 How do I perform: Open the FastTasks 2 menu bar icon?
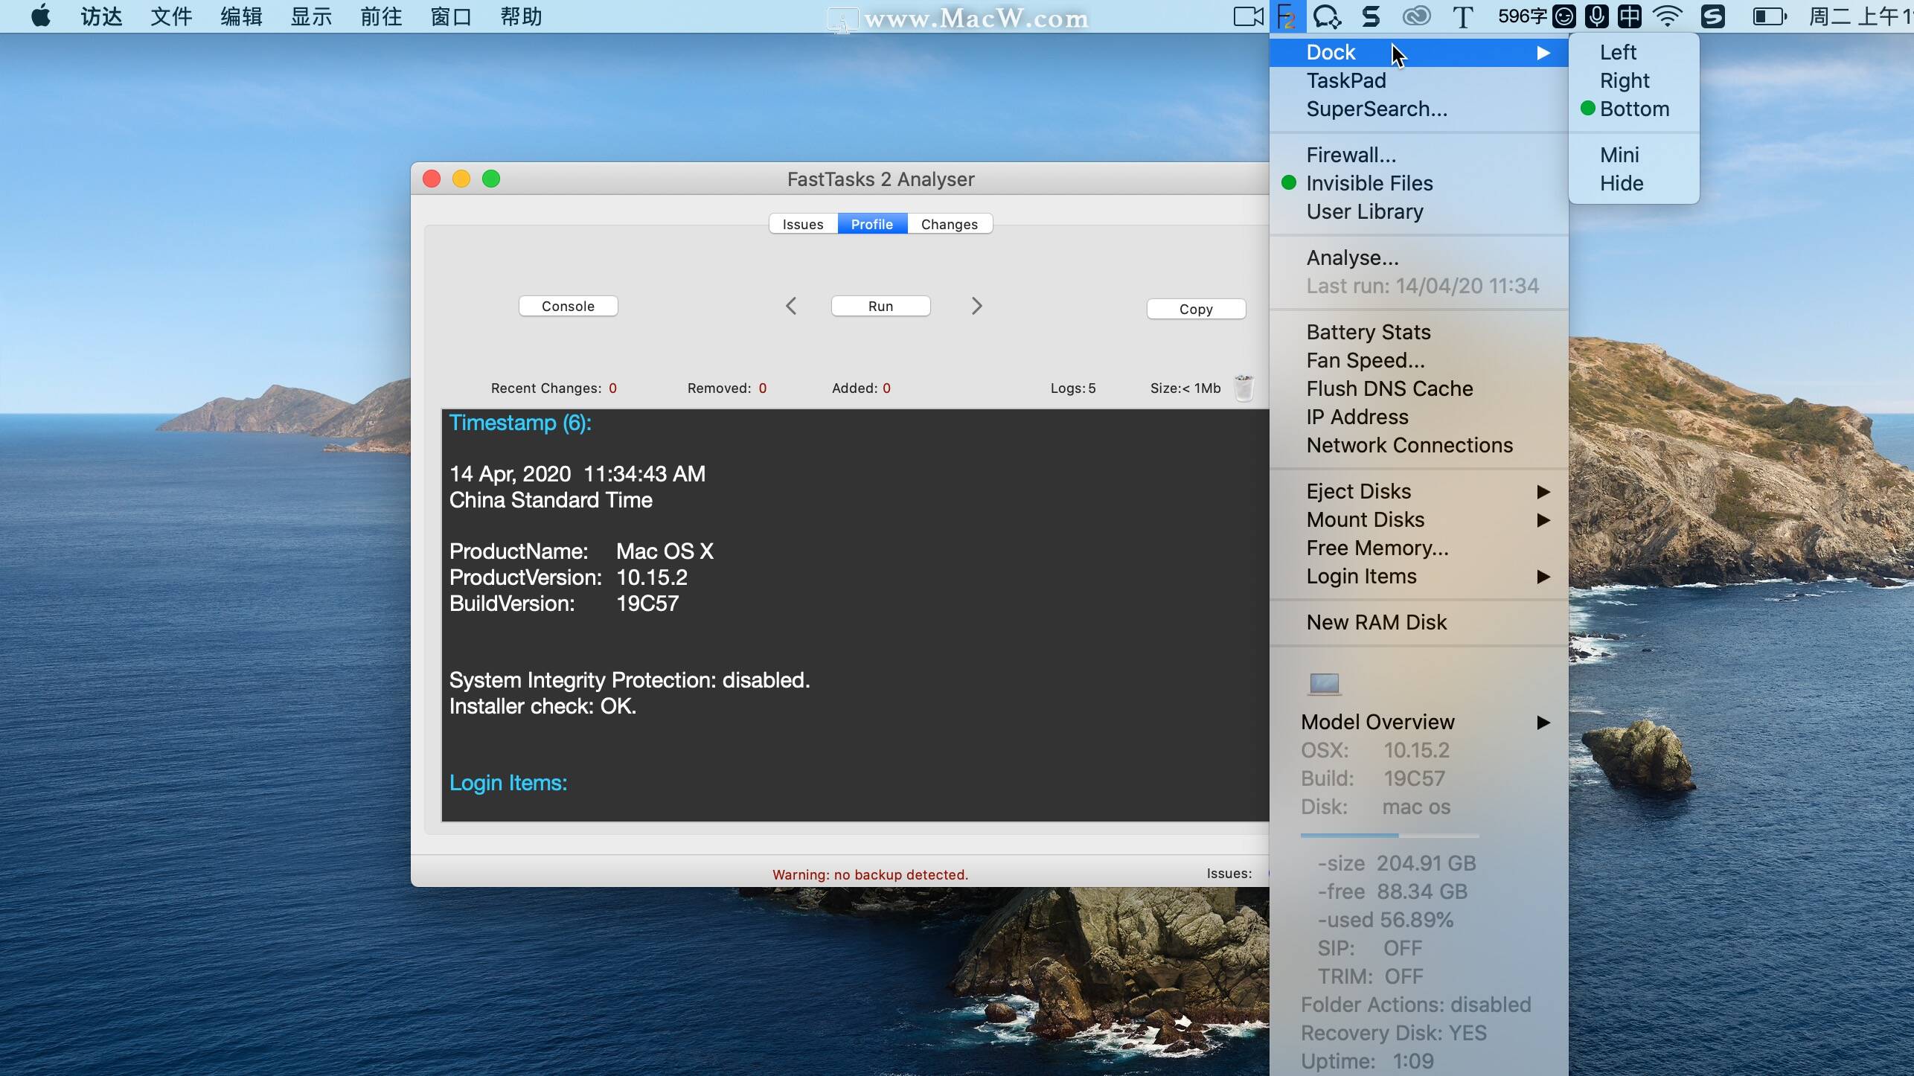tap(1287, 16)
